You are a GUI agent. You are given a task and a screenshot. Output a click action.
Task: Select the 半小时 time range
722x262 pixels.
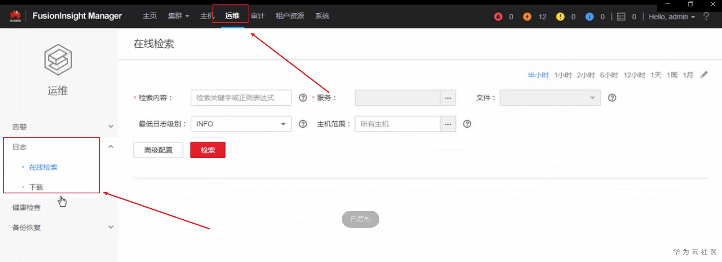(x=538, y=75)
